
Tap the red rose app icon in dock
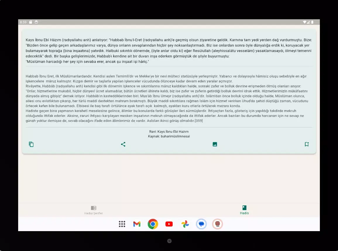click(217, 224)
